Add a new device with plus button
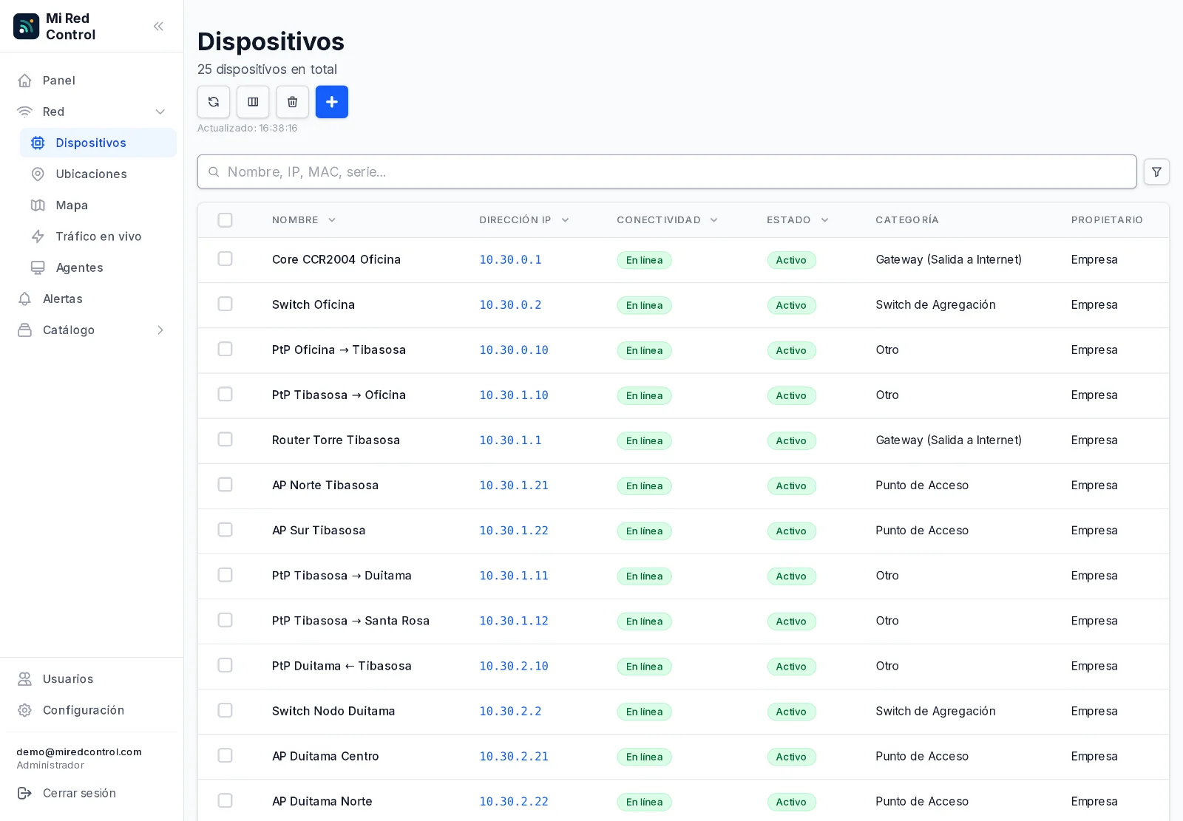 332,102
